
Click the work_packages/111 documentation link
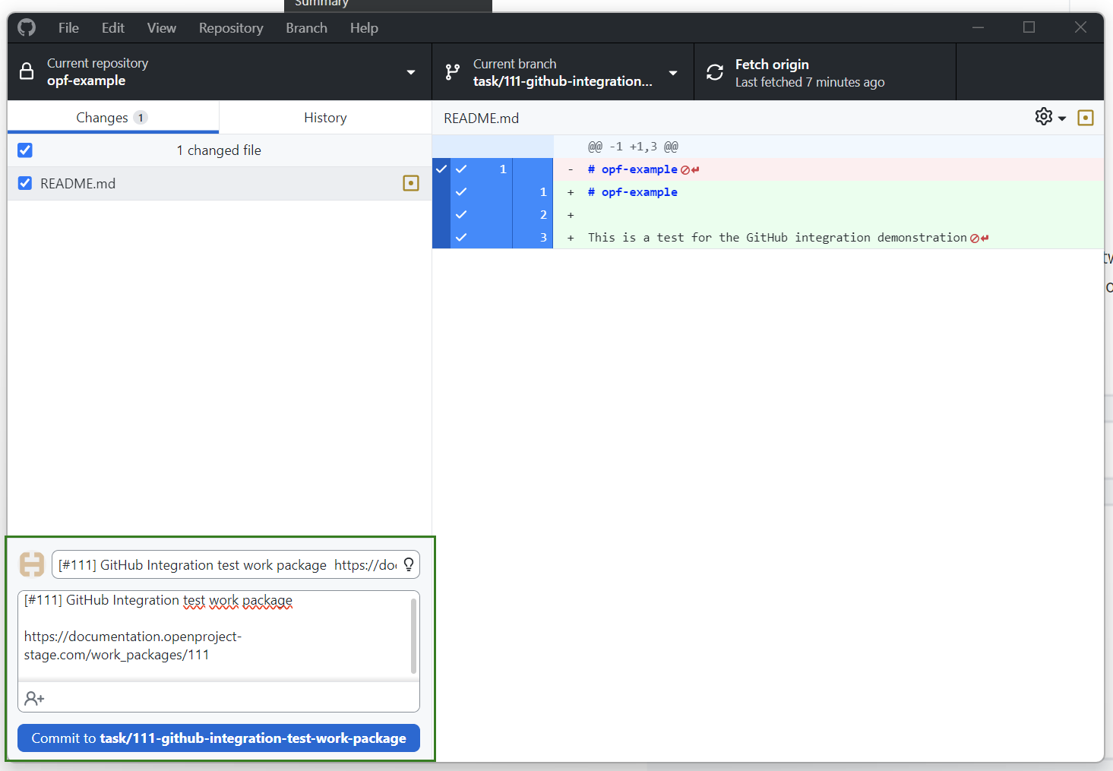(x=133, y=645)
